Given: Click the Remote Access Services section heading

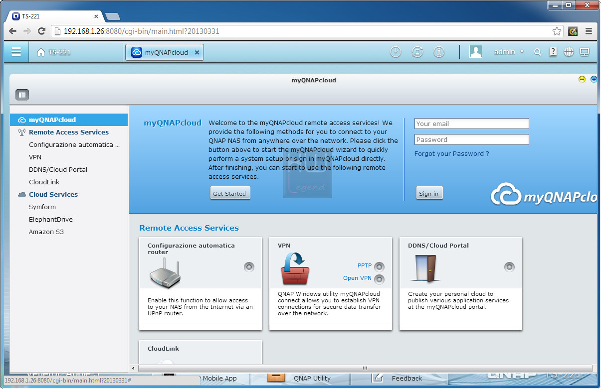Looking at the screenshot, I should [x=189, y=228].
